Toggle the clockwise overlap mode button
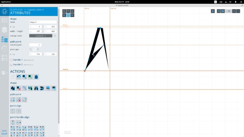This screenshot has width=244, height=137. tap(41, 36)
